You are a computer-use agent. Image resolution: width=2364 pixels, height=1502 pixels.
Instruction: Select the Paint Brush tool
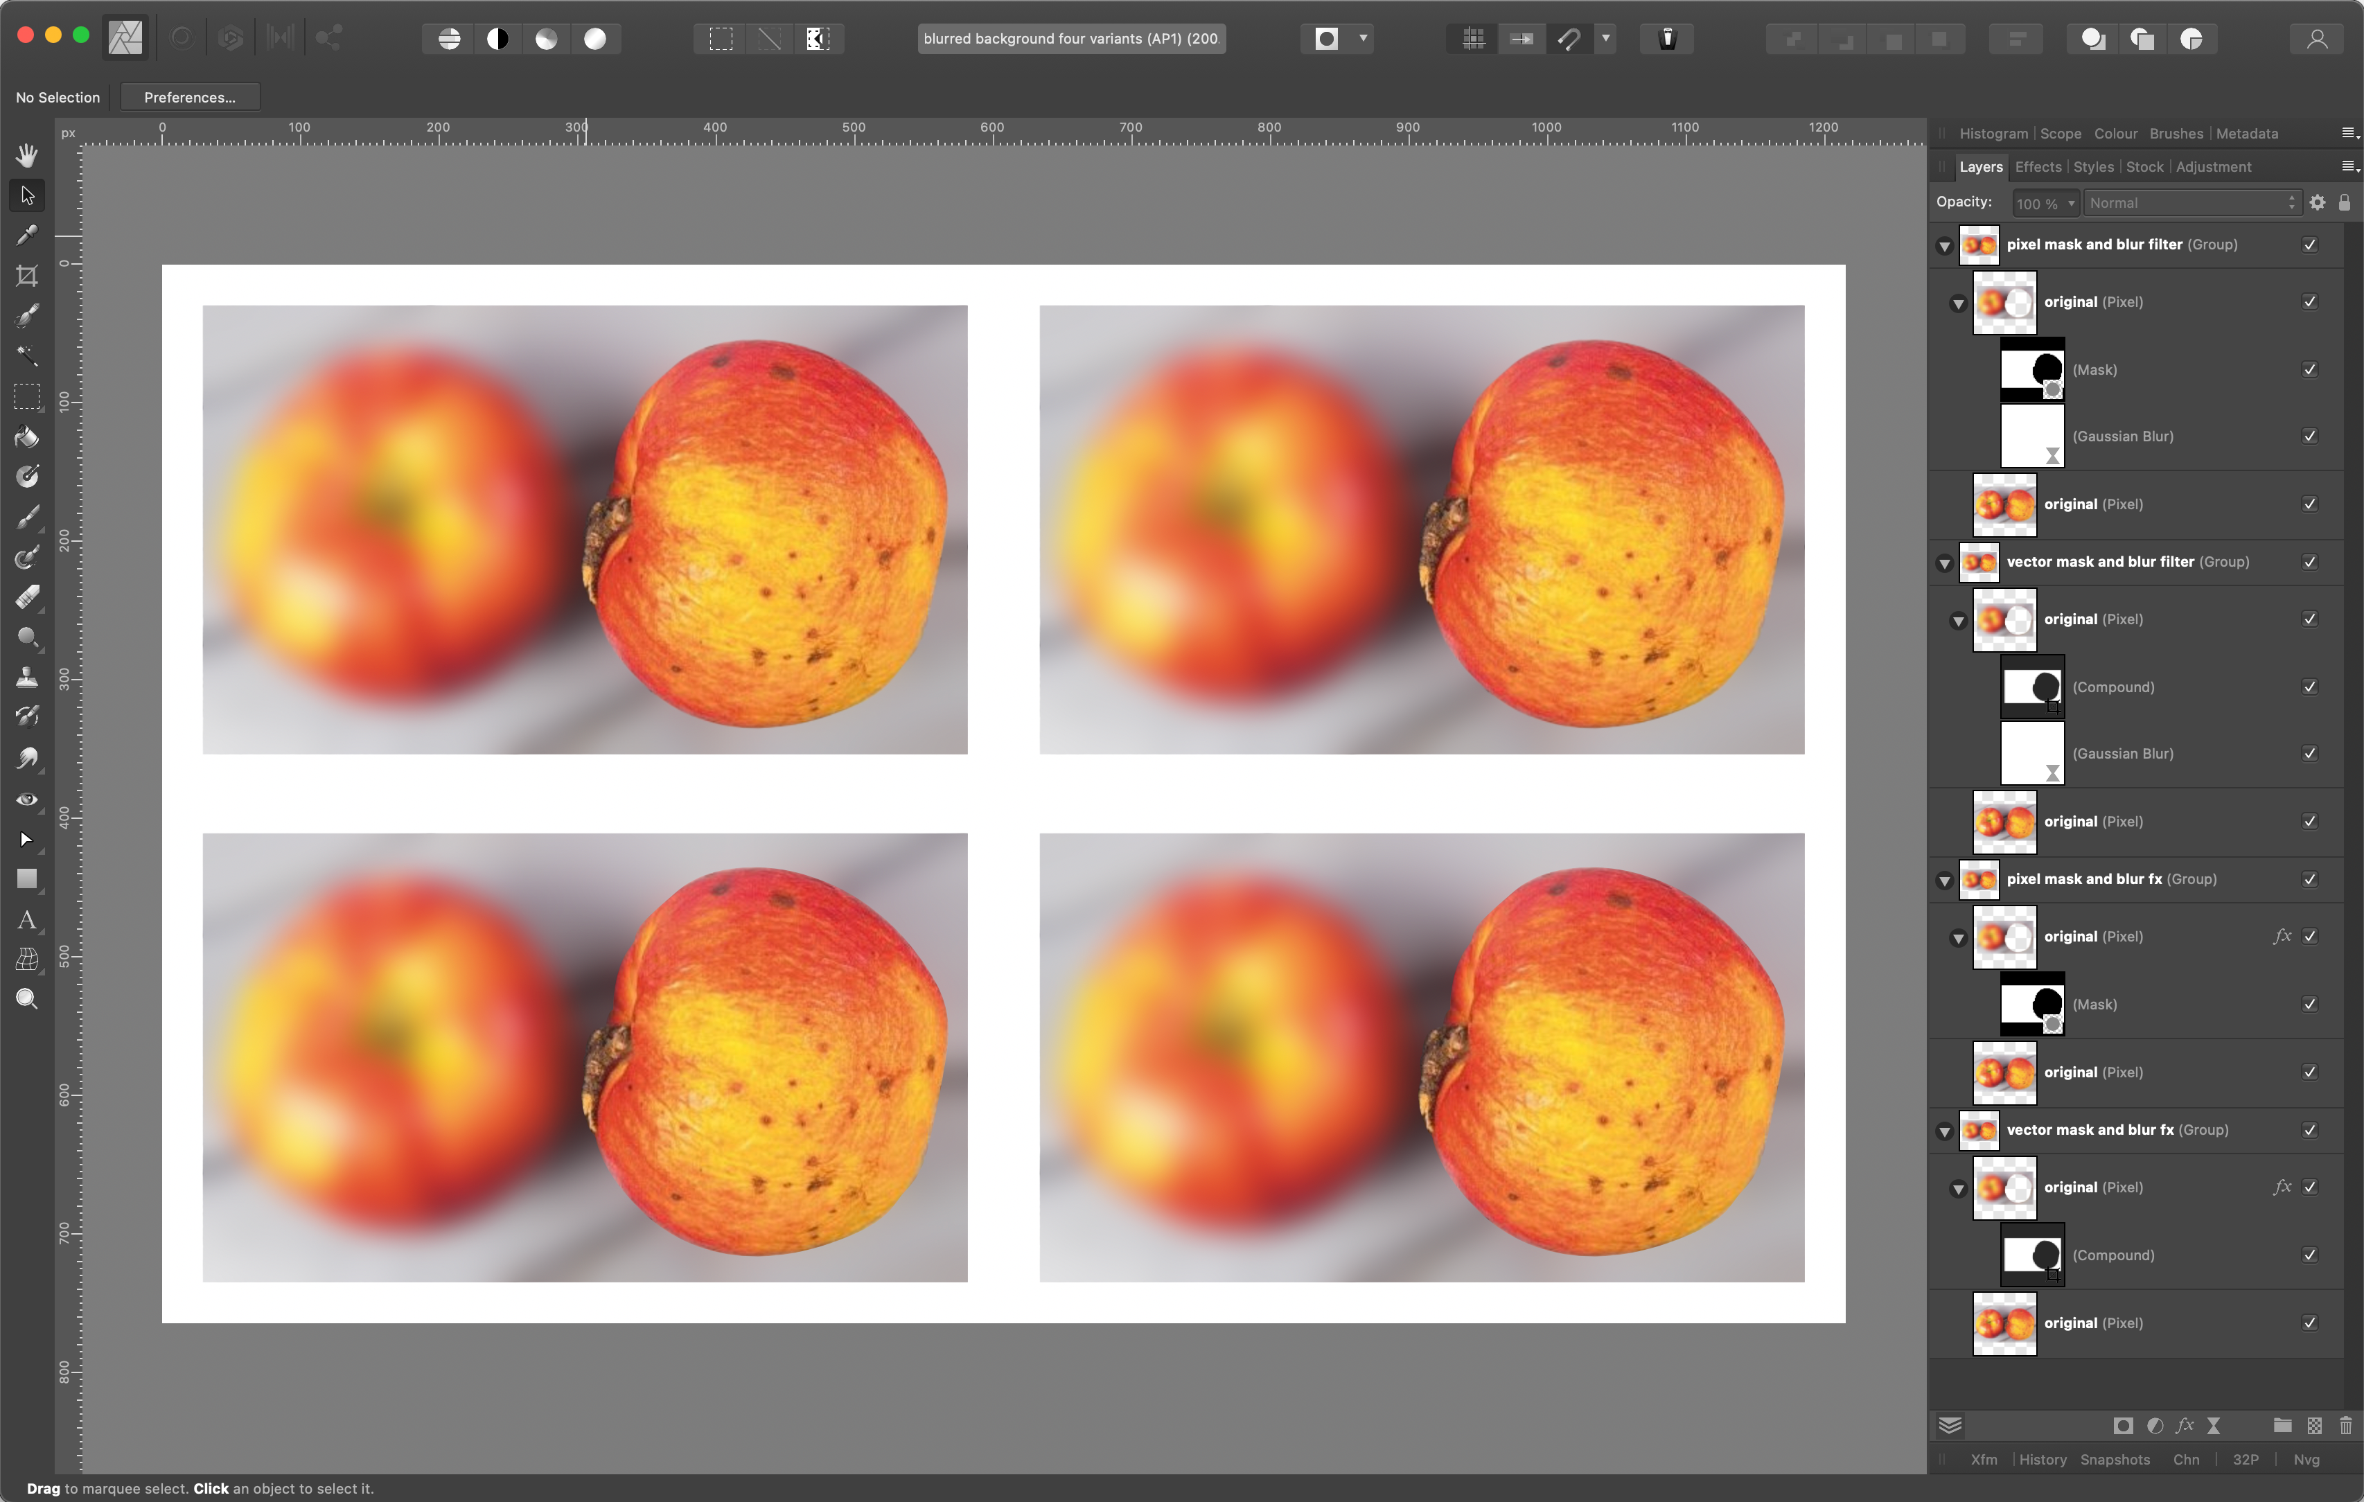pos(26,516)
